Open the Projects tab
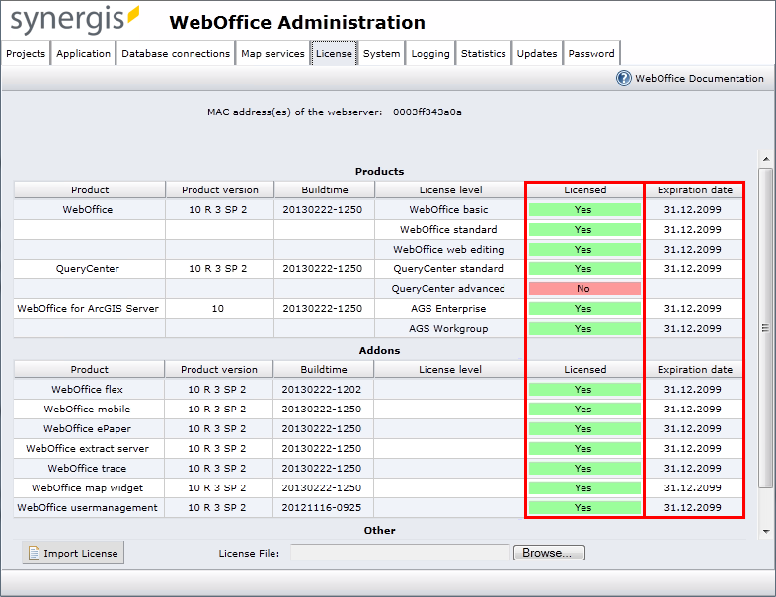This screenshot has width=776, height=597. [26, 53]
